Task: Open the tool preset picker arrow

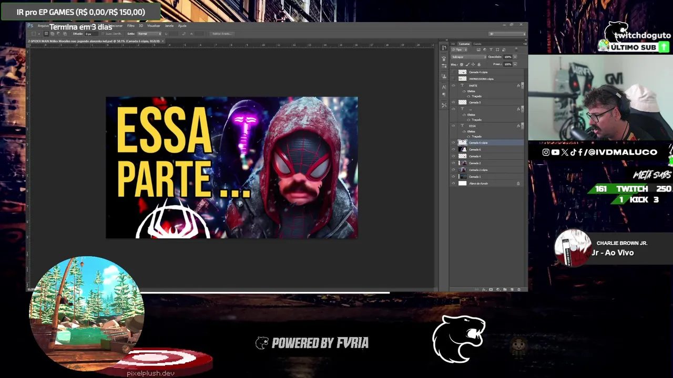Action: tap(39, 34)
